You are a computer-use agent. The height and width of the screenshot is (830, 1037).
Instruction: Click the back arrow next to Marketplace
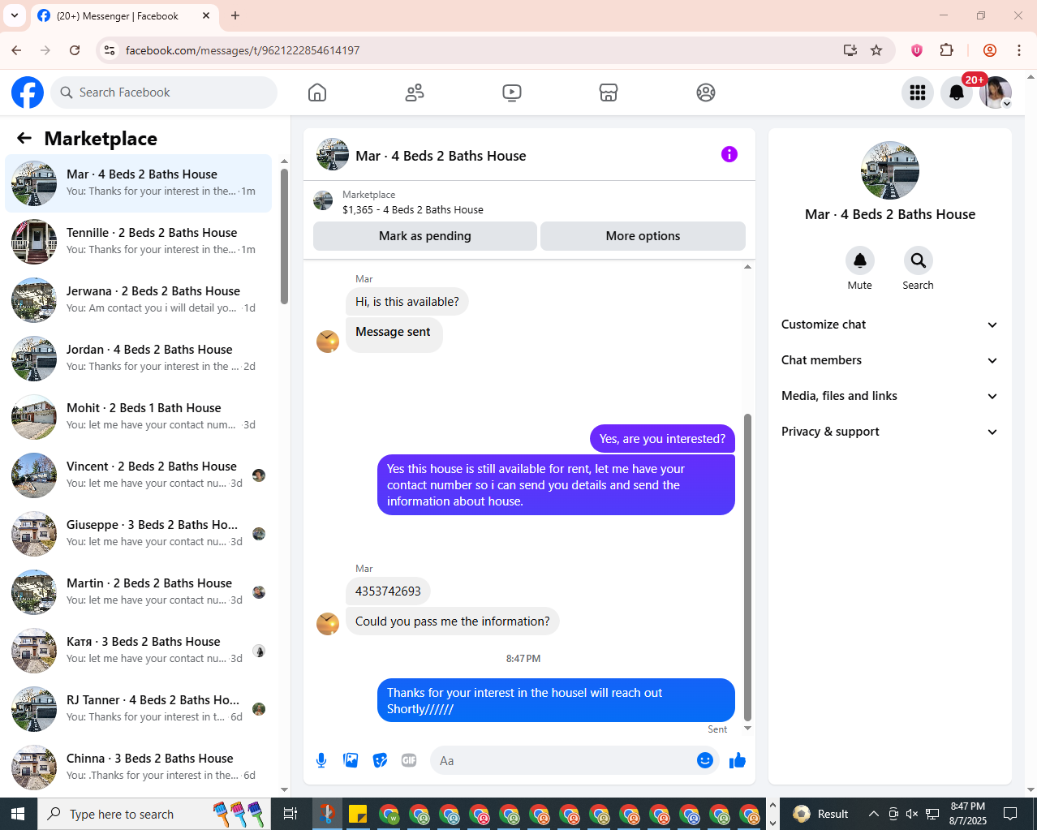pyautogui.click(x=24, y=139)
